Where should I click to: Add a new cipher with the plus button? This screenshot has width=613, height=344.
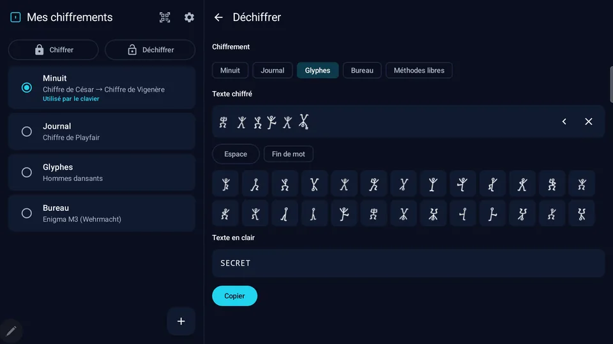(x=181, y=321)
